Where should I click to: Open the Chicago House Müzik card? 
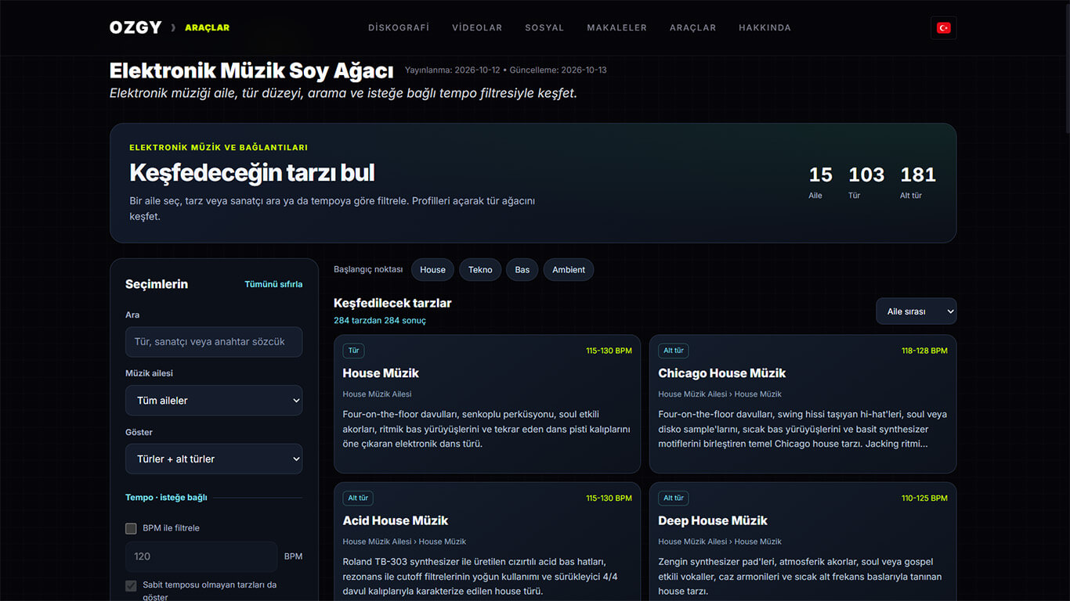tap(803, 404)
